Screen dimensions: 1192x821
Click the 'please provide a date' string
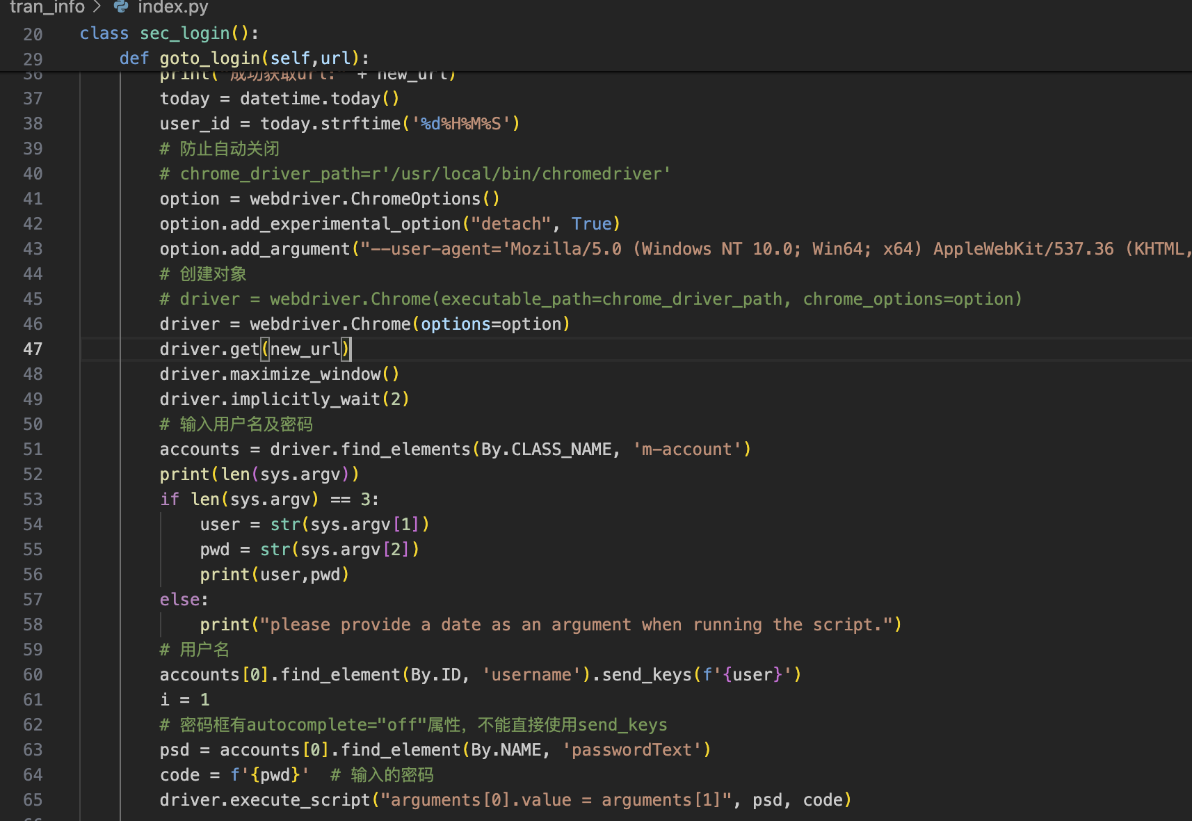pos(576,625)
